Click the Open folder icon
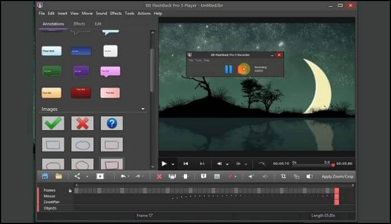Viewport: 391px width, 224px height. 59,176
